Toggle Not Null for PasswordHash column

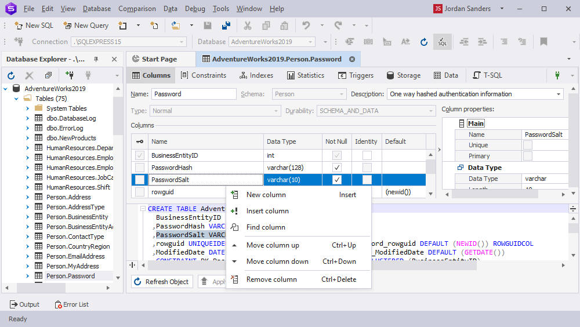[x=337, y=168]
